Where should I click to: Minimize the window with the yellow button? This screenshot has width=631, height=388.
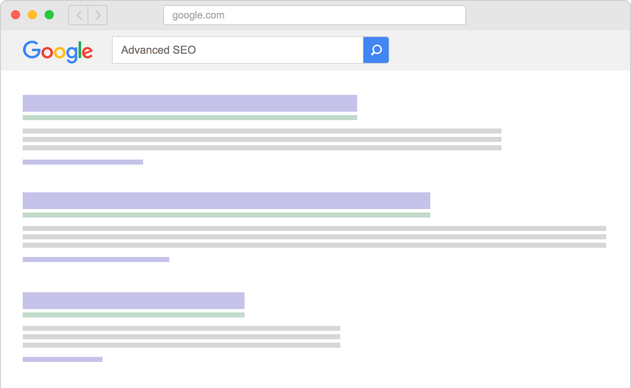click(32, 15)
